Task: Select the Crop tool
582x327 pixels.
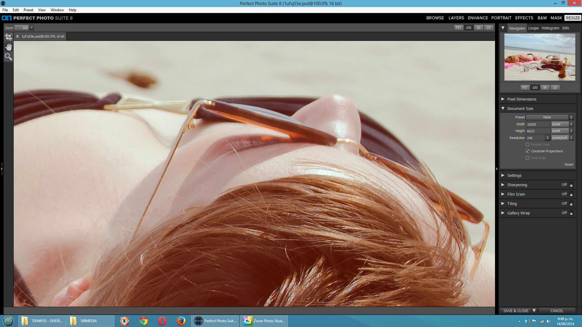Action: (x=8, y=37)
